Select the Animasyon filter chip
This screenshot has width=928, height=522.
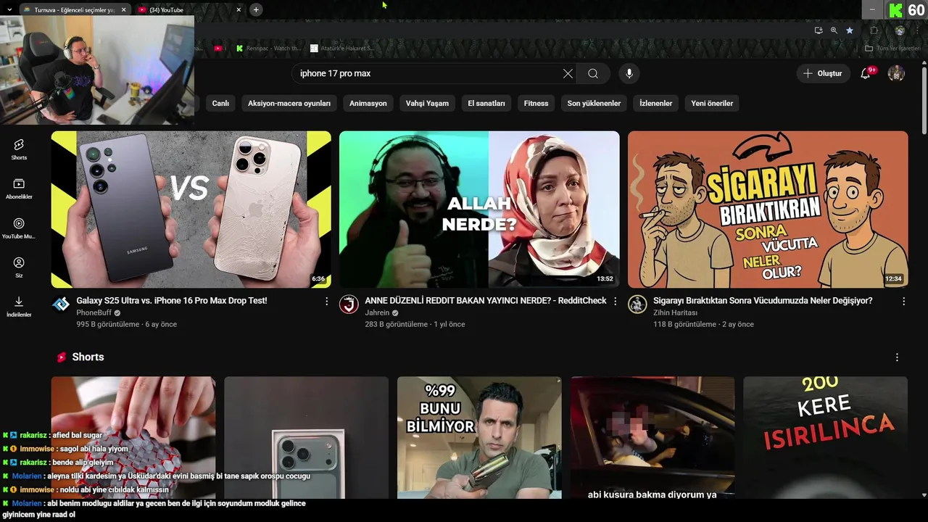(368, 103)
